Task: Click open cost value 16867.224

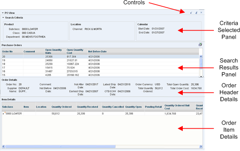Action: [73, 64]
